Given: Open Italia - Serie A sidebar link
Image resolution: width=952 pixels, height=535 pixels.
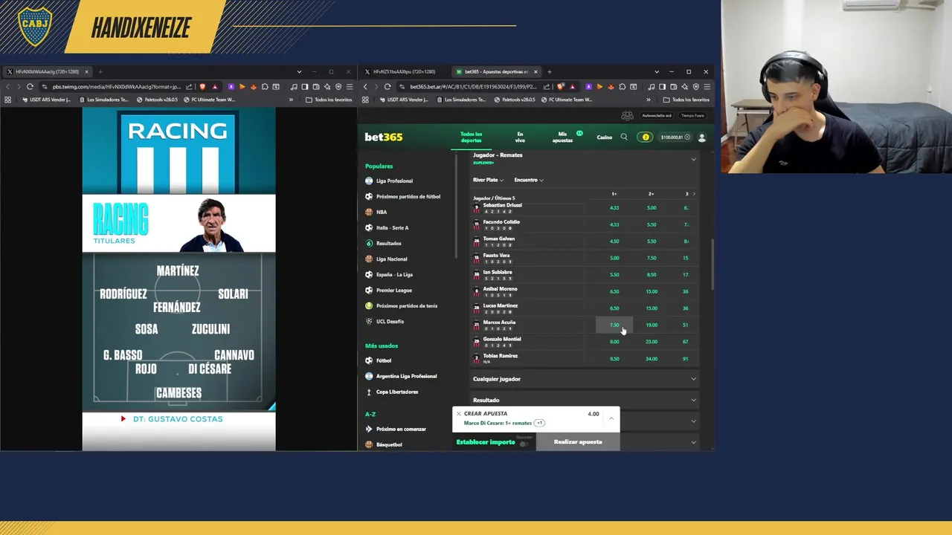Looking at the screenshot, I should coord(392,227).
